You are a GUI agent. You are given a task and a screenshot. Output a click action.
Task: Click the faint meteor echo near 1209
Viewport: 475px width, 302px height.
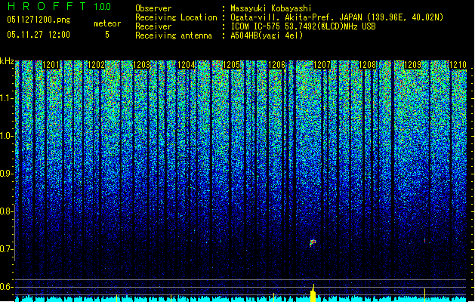tap(424, 241)
